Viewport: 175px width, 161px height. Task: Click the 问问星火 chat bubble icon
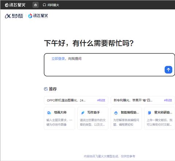(44, 5)
